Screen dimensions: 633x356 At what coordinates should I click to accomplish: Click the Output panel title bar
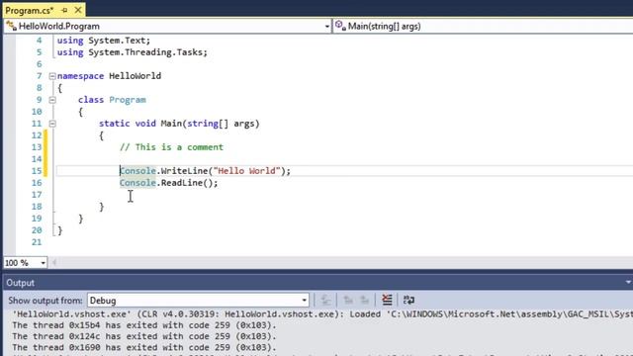(318, 283)
